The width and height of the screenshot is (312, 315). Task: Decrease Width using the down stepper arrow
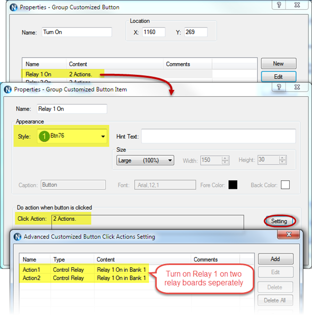pyautogui.click(x=225, y=162)
